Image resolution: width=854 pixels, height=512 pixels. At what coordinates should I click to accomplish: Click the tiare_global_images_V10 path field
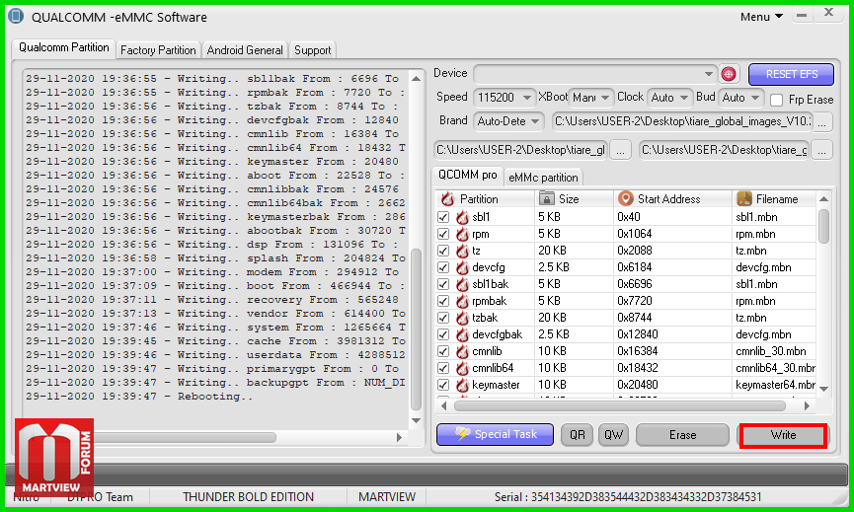point(681,122)
